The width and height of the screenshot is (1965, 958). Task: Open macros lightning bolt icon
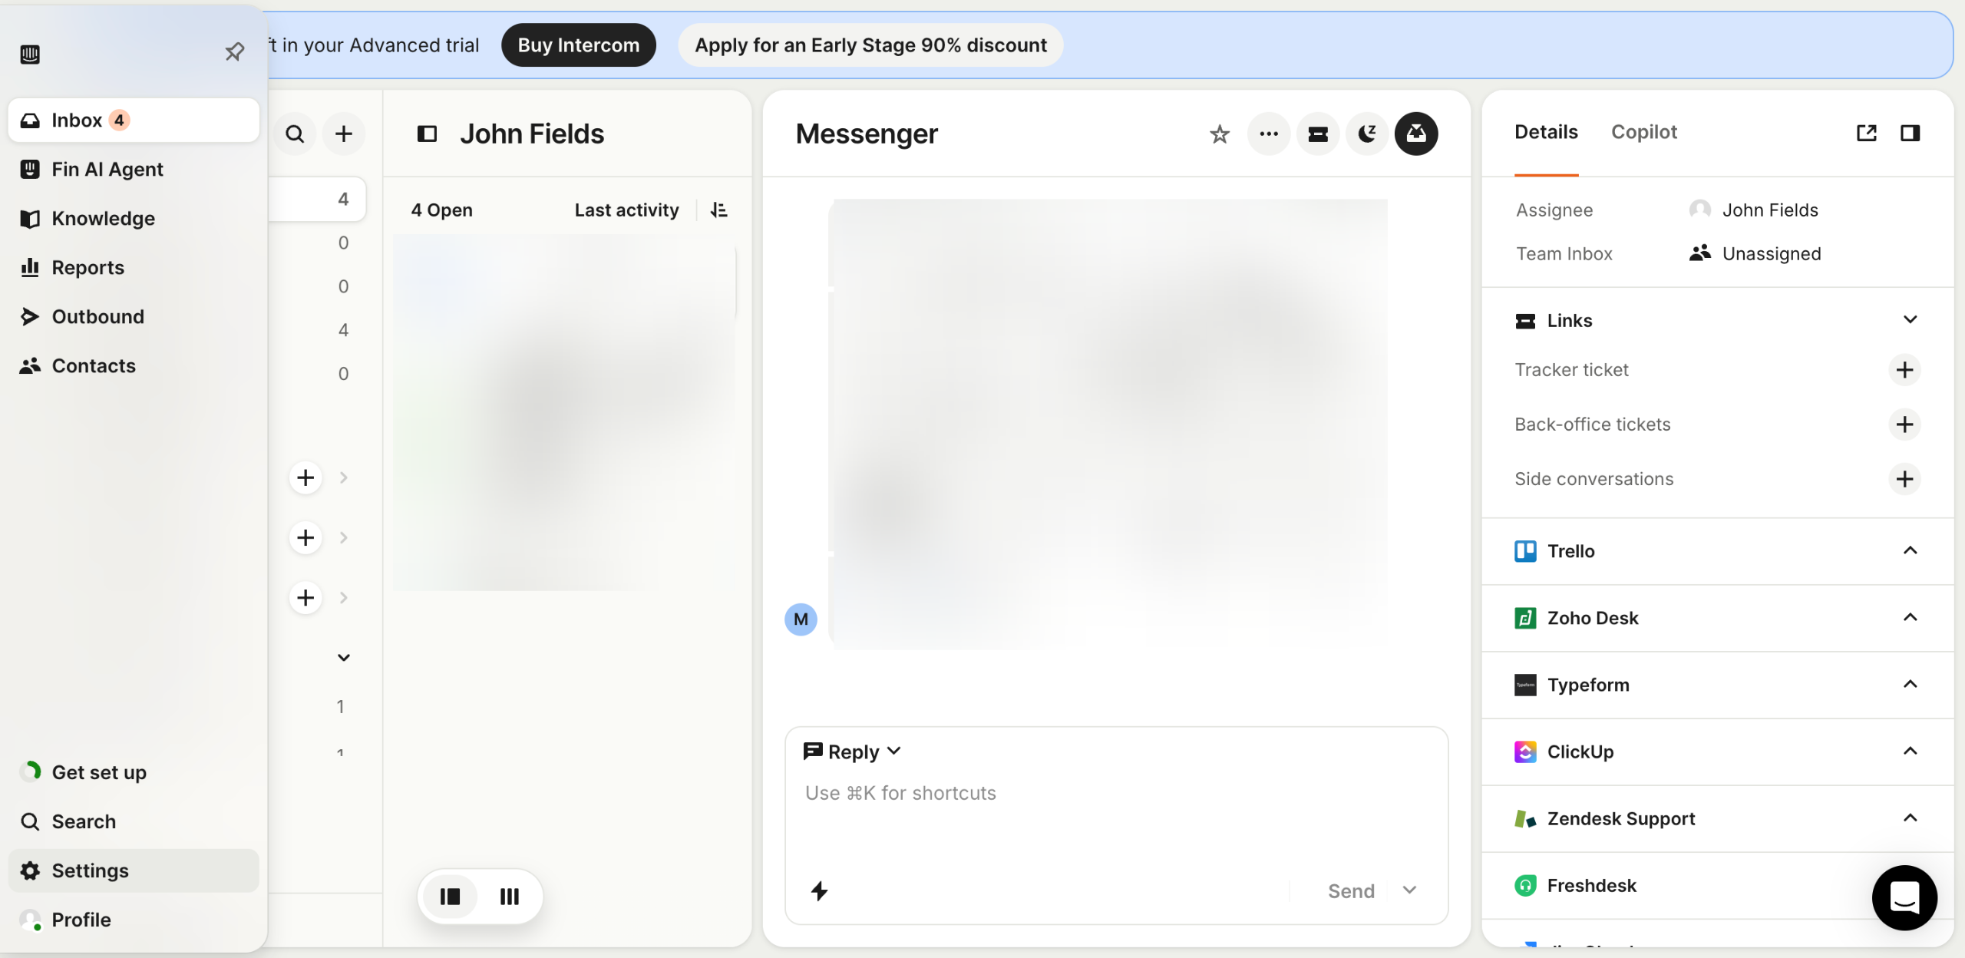[x=819, y=891]
